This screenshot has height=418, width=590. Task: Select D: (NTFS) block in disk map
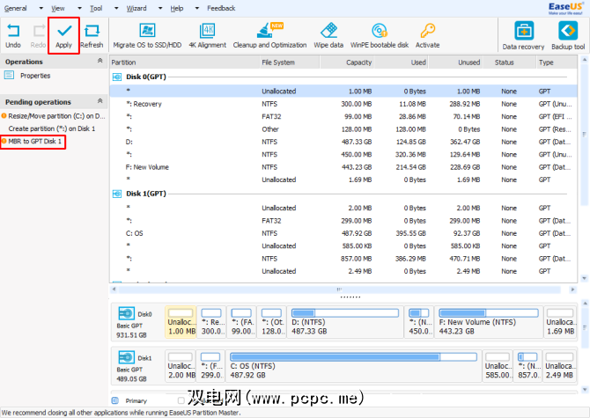point(345,322)
